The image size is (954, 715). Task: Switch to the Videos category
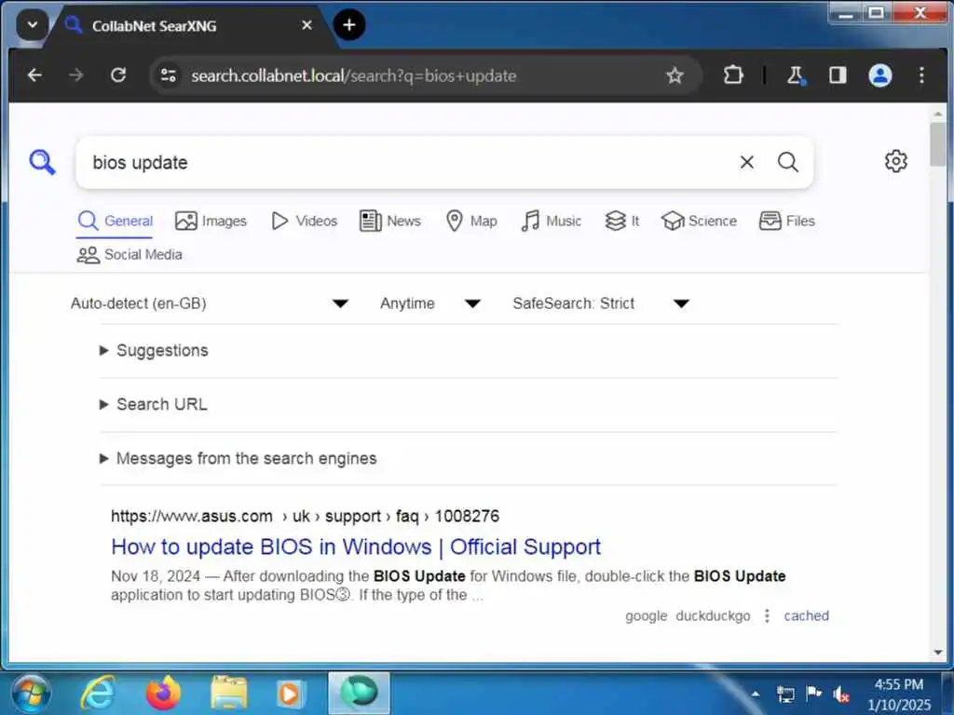(304, 221)
